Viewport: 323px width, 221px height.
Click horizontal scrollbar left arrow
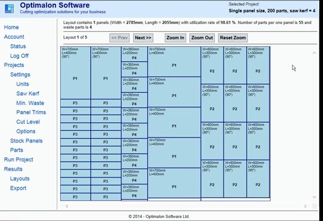pyautogui.click(x=67, y=206)
